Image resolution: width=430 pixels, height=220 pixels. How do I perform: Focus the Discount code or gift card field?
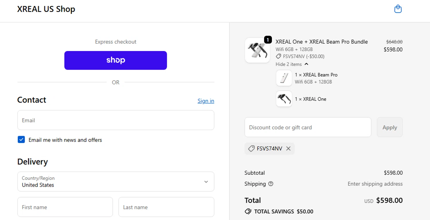[x=308, y=127]
